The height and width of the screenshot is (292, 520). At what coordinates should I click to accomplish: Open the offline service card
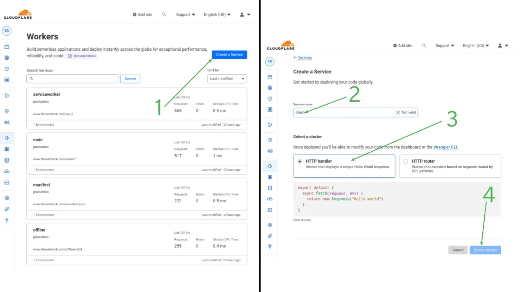point(136,243)
